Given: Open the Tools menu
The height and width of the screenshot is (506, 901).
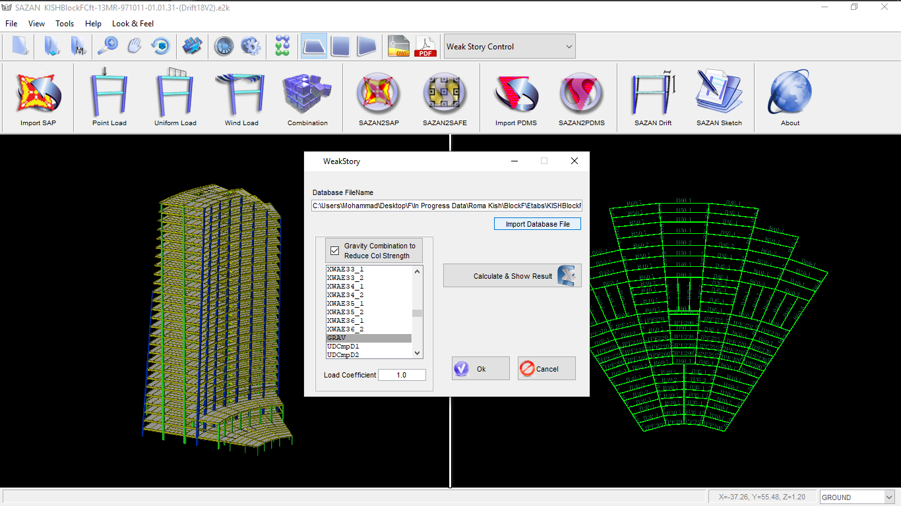Looking at the screenshot, I should pyautogui.click(x=65, y=24).
